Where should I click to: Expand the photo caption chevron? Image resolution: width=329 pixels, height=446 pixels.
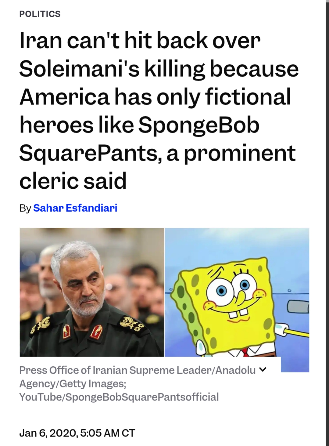[263, 370]
